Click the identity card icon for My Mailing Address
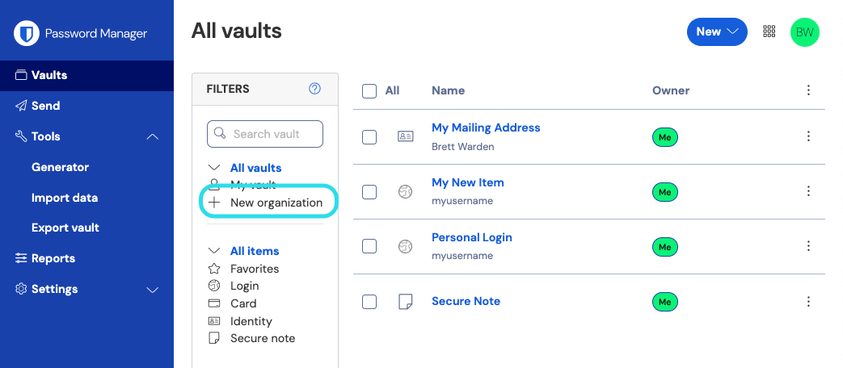843x368 pixels. (x=405, y=136)
